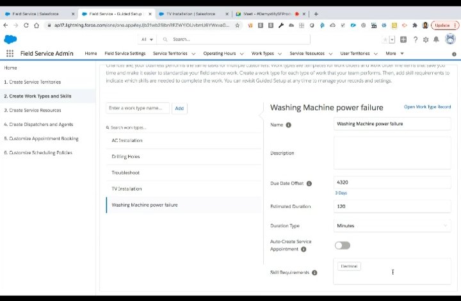The image size is (461, 301).
Task: Click the info icon at navigation bar end
Action: click(454, 54)
